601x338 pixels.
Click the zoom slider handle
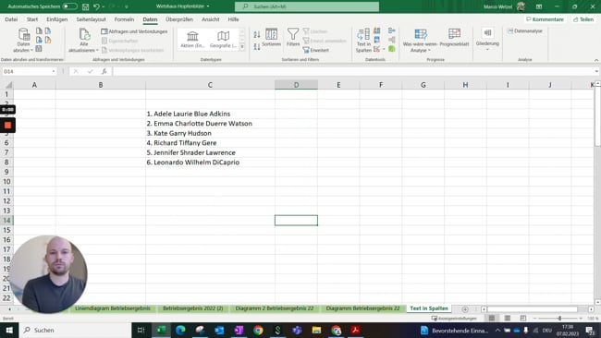(x=559, y=318)
